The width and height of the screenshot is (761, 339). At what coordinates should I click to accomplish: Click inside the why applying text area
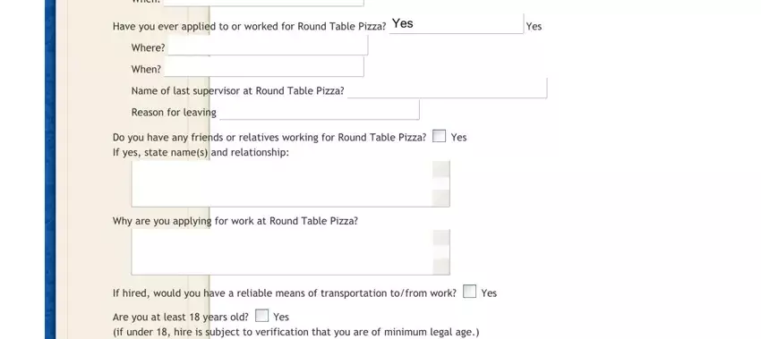click(282, 252)
